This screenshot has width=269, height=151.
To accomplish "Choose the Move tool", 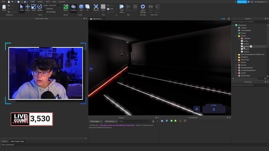I will pos(28,8).
